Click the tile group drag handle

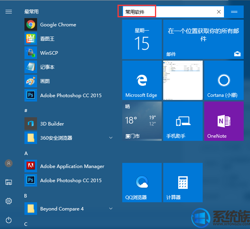234,12
